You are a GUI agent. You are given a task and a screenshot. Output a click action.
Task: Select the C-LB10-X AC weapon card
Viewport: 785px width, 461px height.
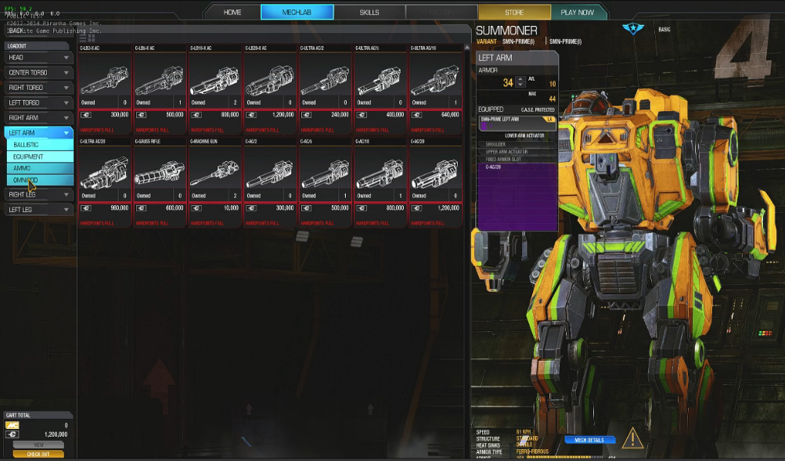click(x=214, y=89)
